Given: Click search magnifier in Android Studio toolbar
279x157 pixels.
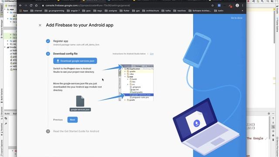Looking at the screenshot, I should tap(268, 1).
